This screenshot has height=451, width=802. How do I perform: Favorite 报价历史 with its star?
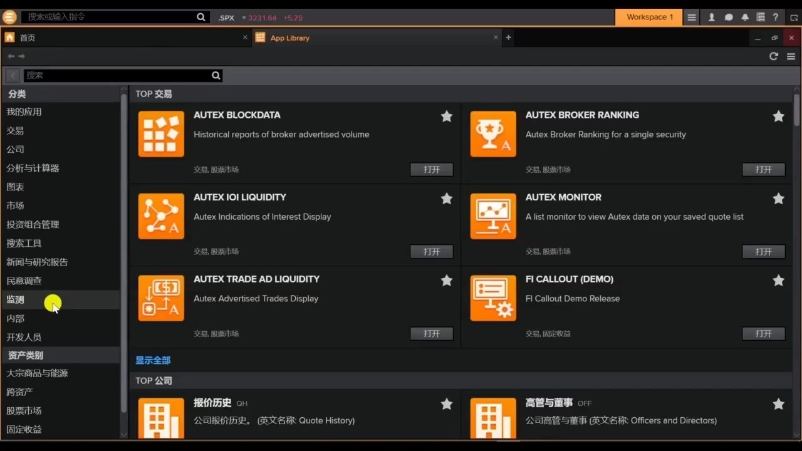(446, 404)
